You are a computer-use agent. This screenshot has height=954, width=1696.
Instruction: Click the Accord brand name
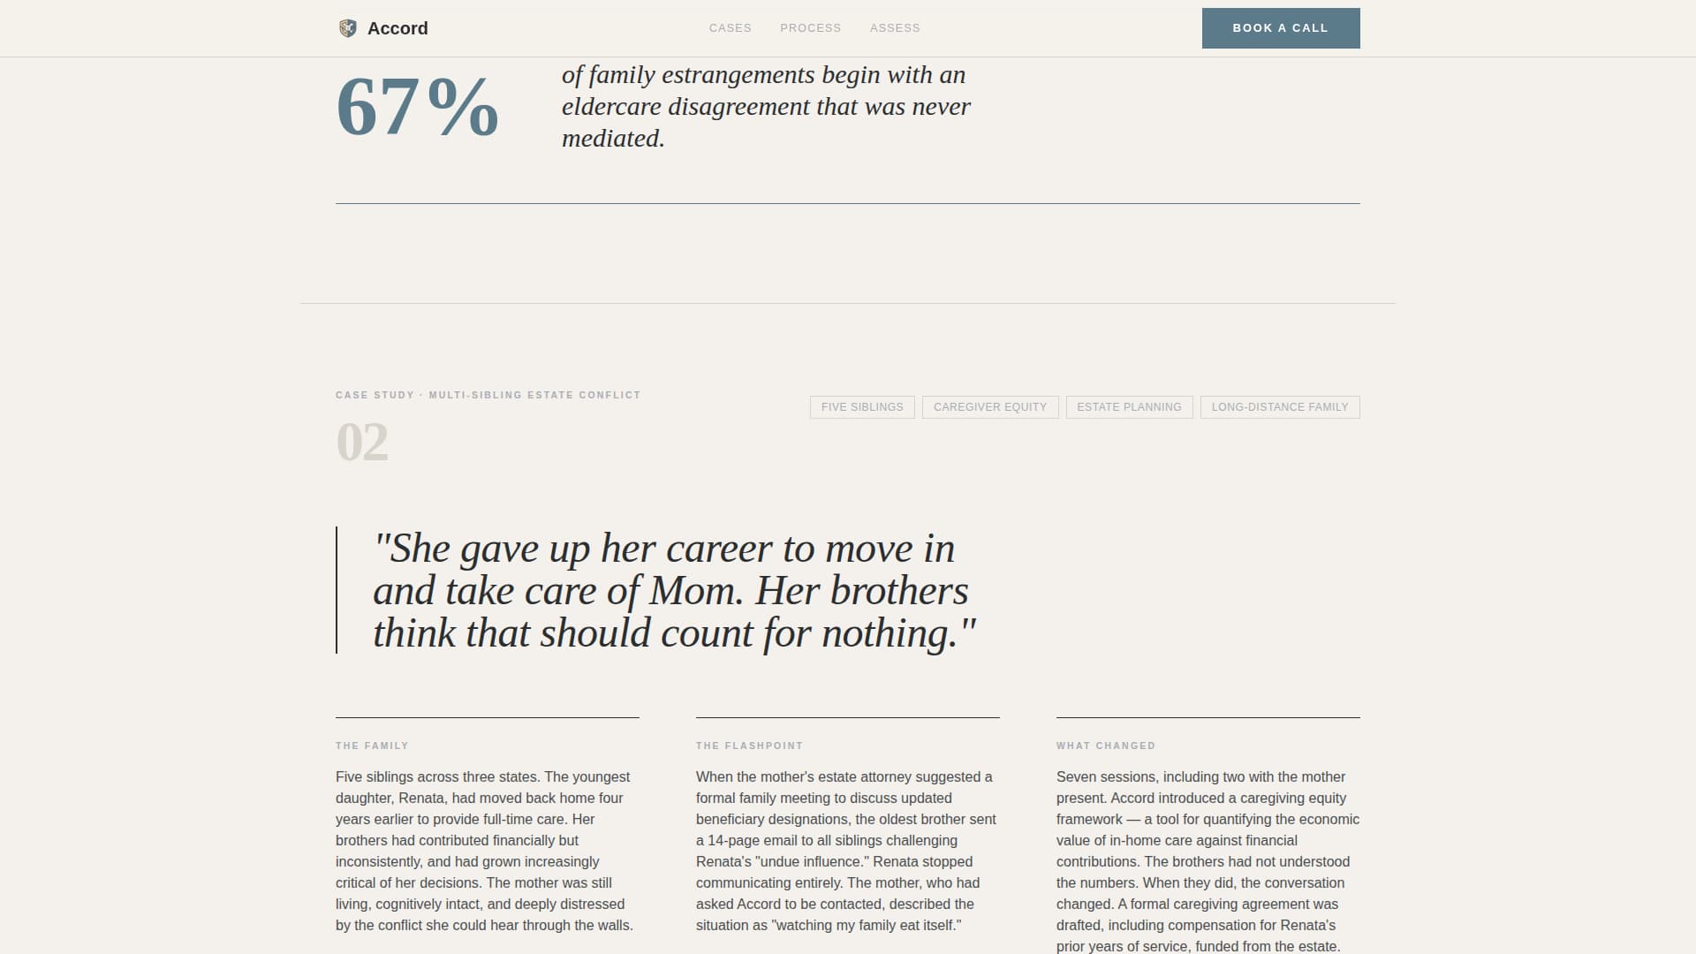397,28
